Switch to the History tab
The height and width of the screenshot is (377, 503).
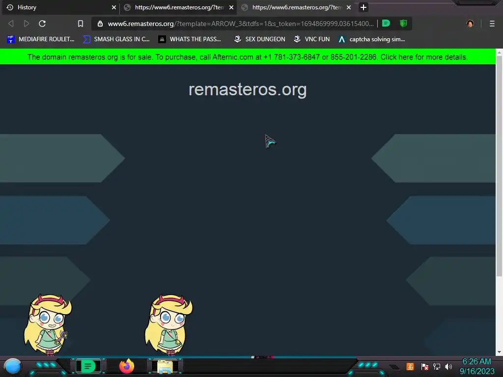click(60, 7)
